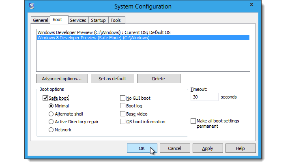Viewport: 292px width, 165px height.
Task: Click the System Configuration title bar icon
Action: click(32, 6)
